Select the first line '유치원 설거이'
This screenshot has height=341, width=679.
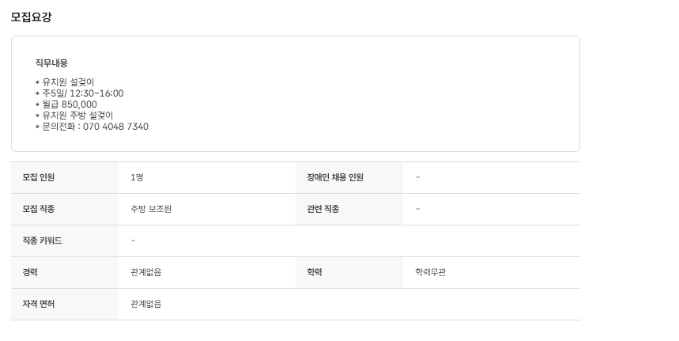click(x=69, y=81)
